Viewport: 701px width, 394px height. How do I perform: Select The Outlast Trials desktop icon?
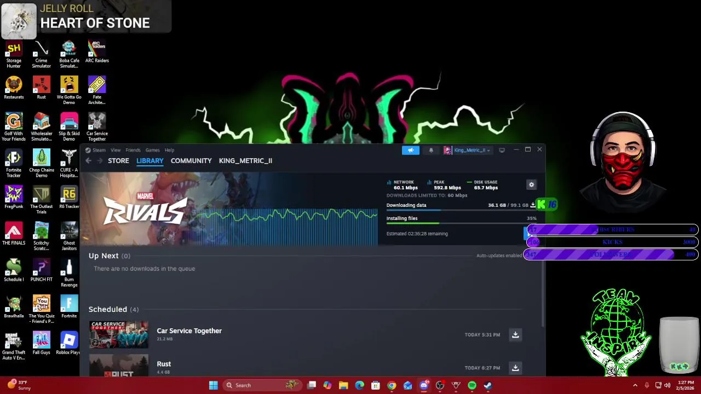coord(41,200)
